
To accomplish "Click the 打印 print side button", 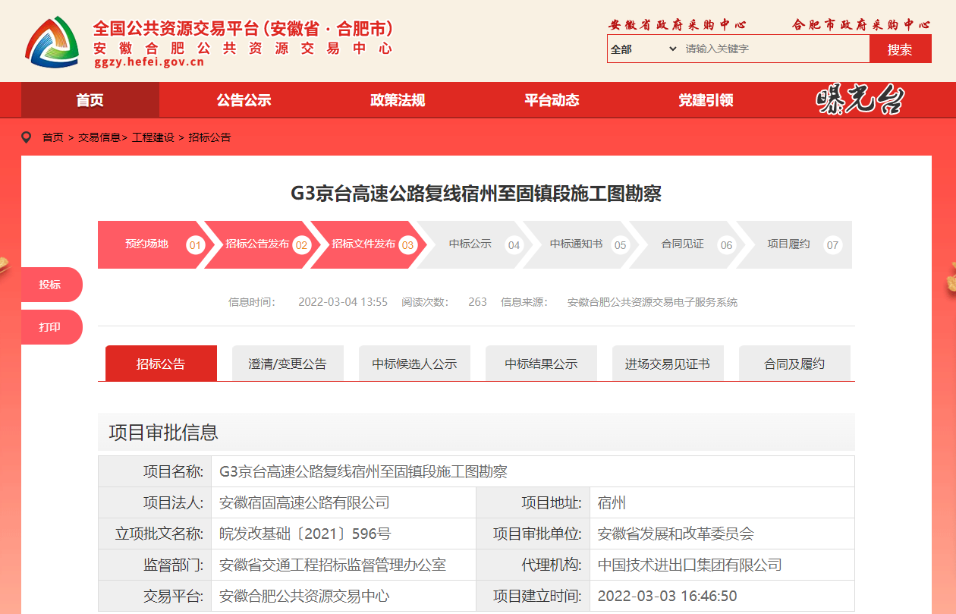I will (x=50, y=327).
